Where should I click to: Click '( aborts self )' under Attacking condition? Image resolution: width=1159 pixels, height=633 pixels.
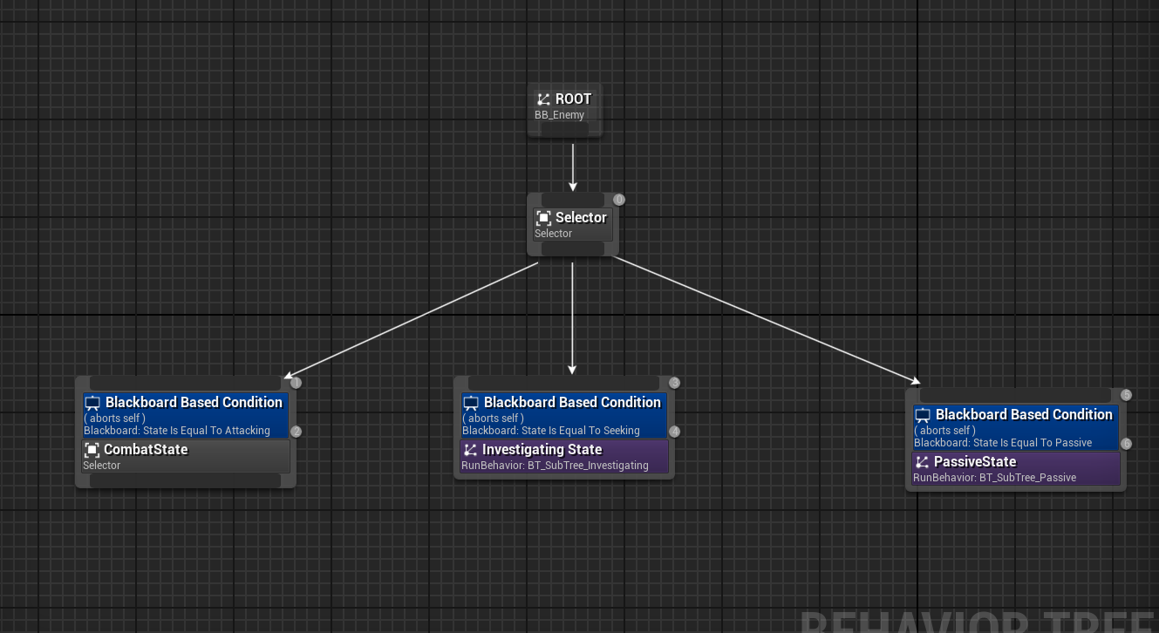(x=114, y=419)
